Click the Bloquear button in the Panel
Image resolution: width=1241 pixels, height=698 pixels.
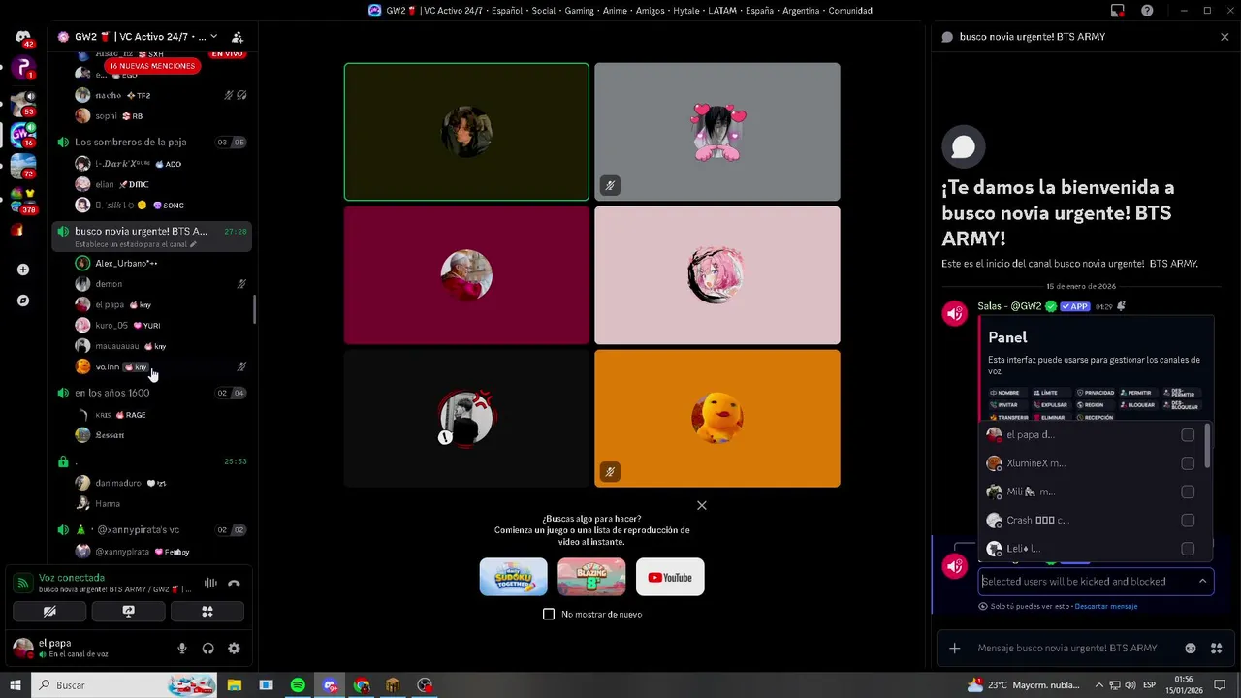coord(1137,405)
